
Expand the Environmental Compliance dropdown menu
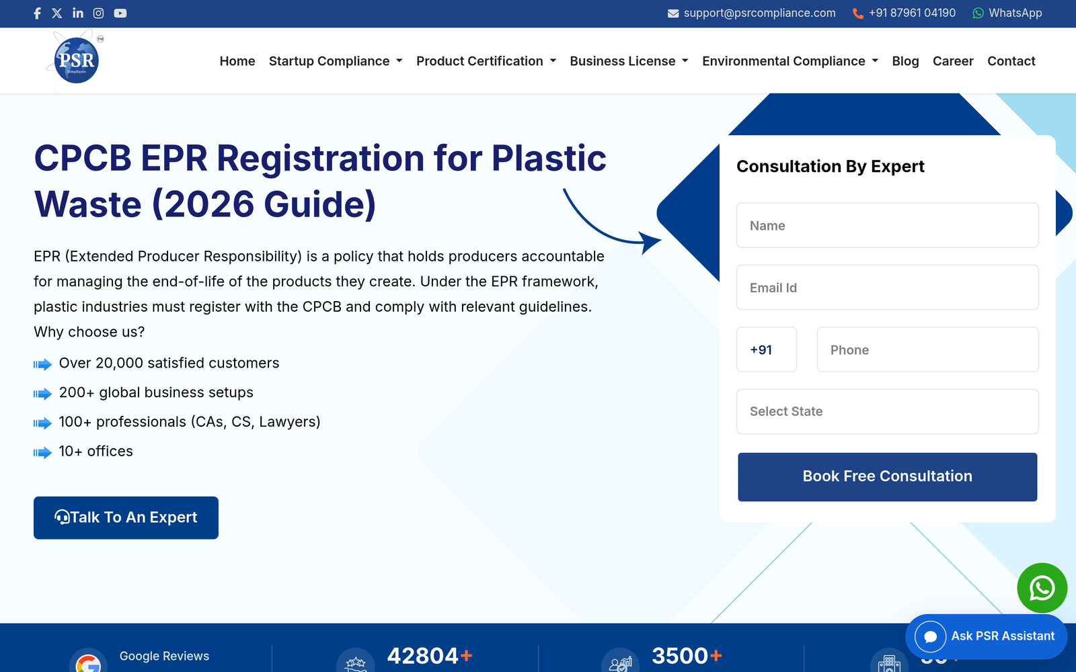[790, 61]
